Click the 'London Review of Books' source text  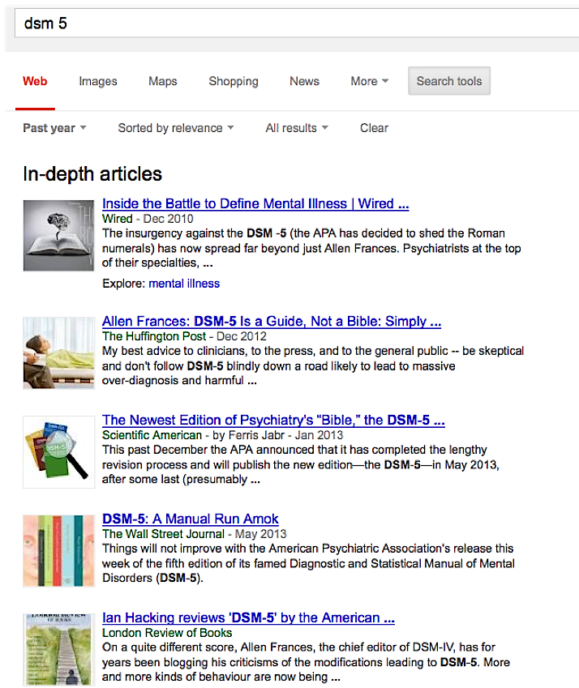pyautogui.click(x=167, y=633)
